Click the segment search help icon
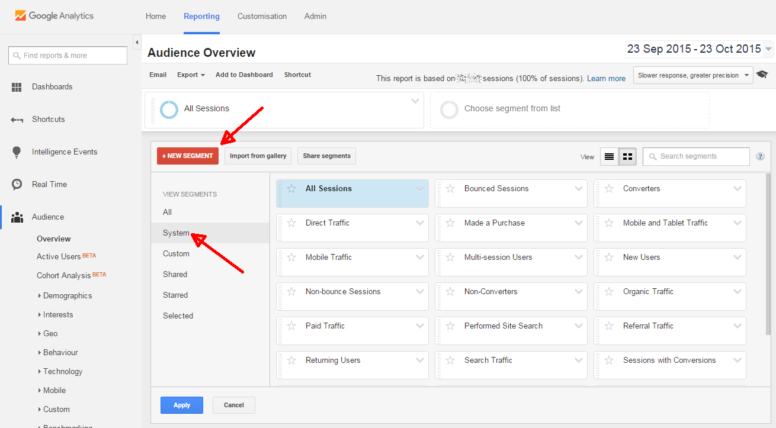776x428 pixels. pos(761,157)
